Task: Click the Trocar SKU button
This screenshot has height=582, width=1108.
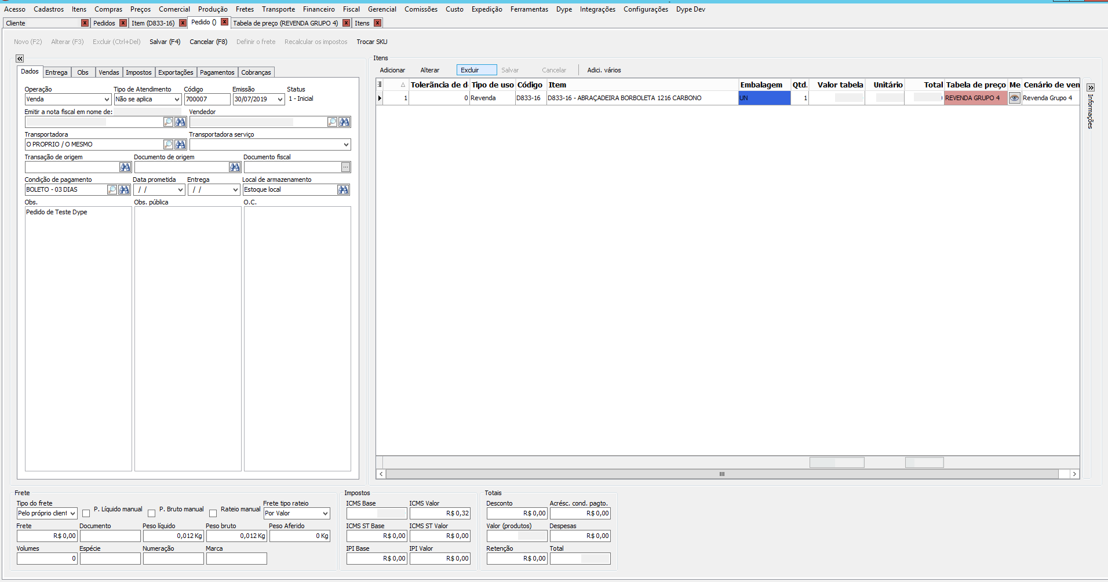Action: tap(372, 42)
